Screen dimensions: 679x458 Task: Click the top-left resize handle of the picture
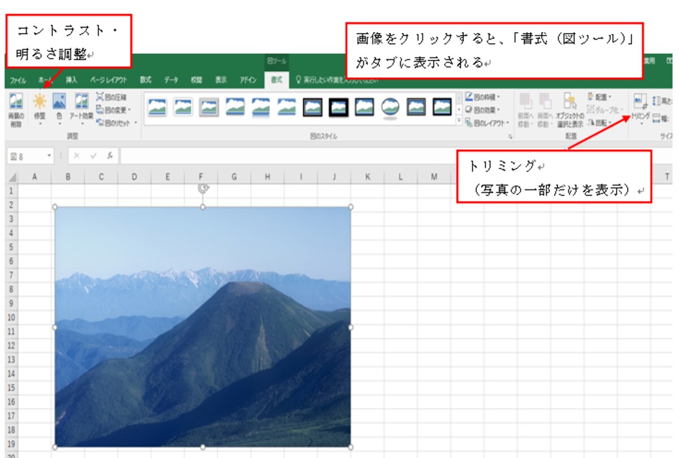[55, 207]
